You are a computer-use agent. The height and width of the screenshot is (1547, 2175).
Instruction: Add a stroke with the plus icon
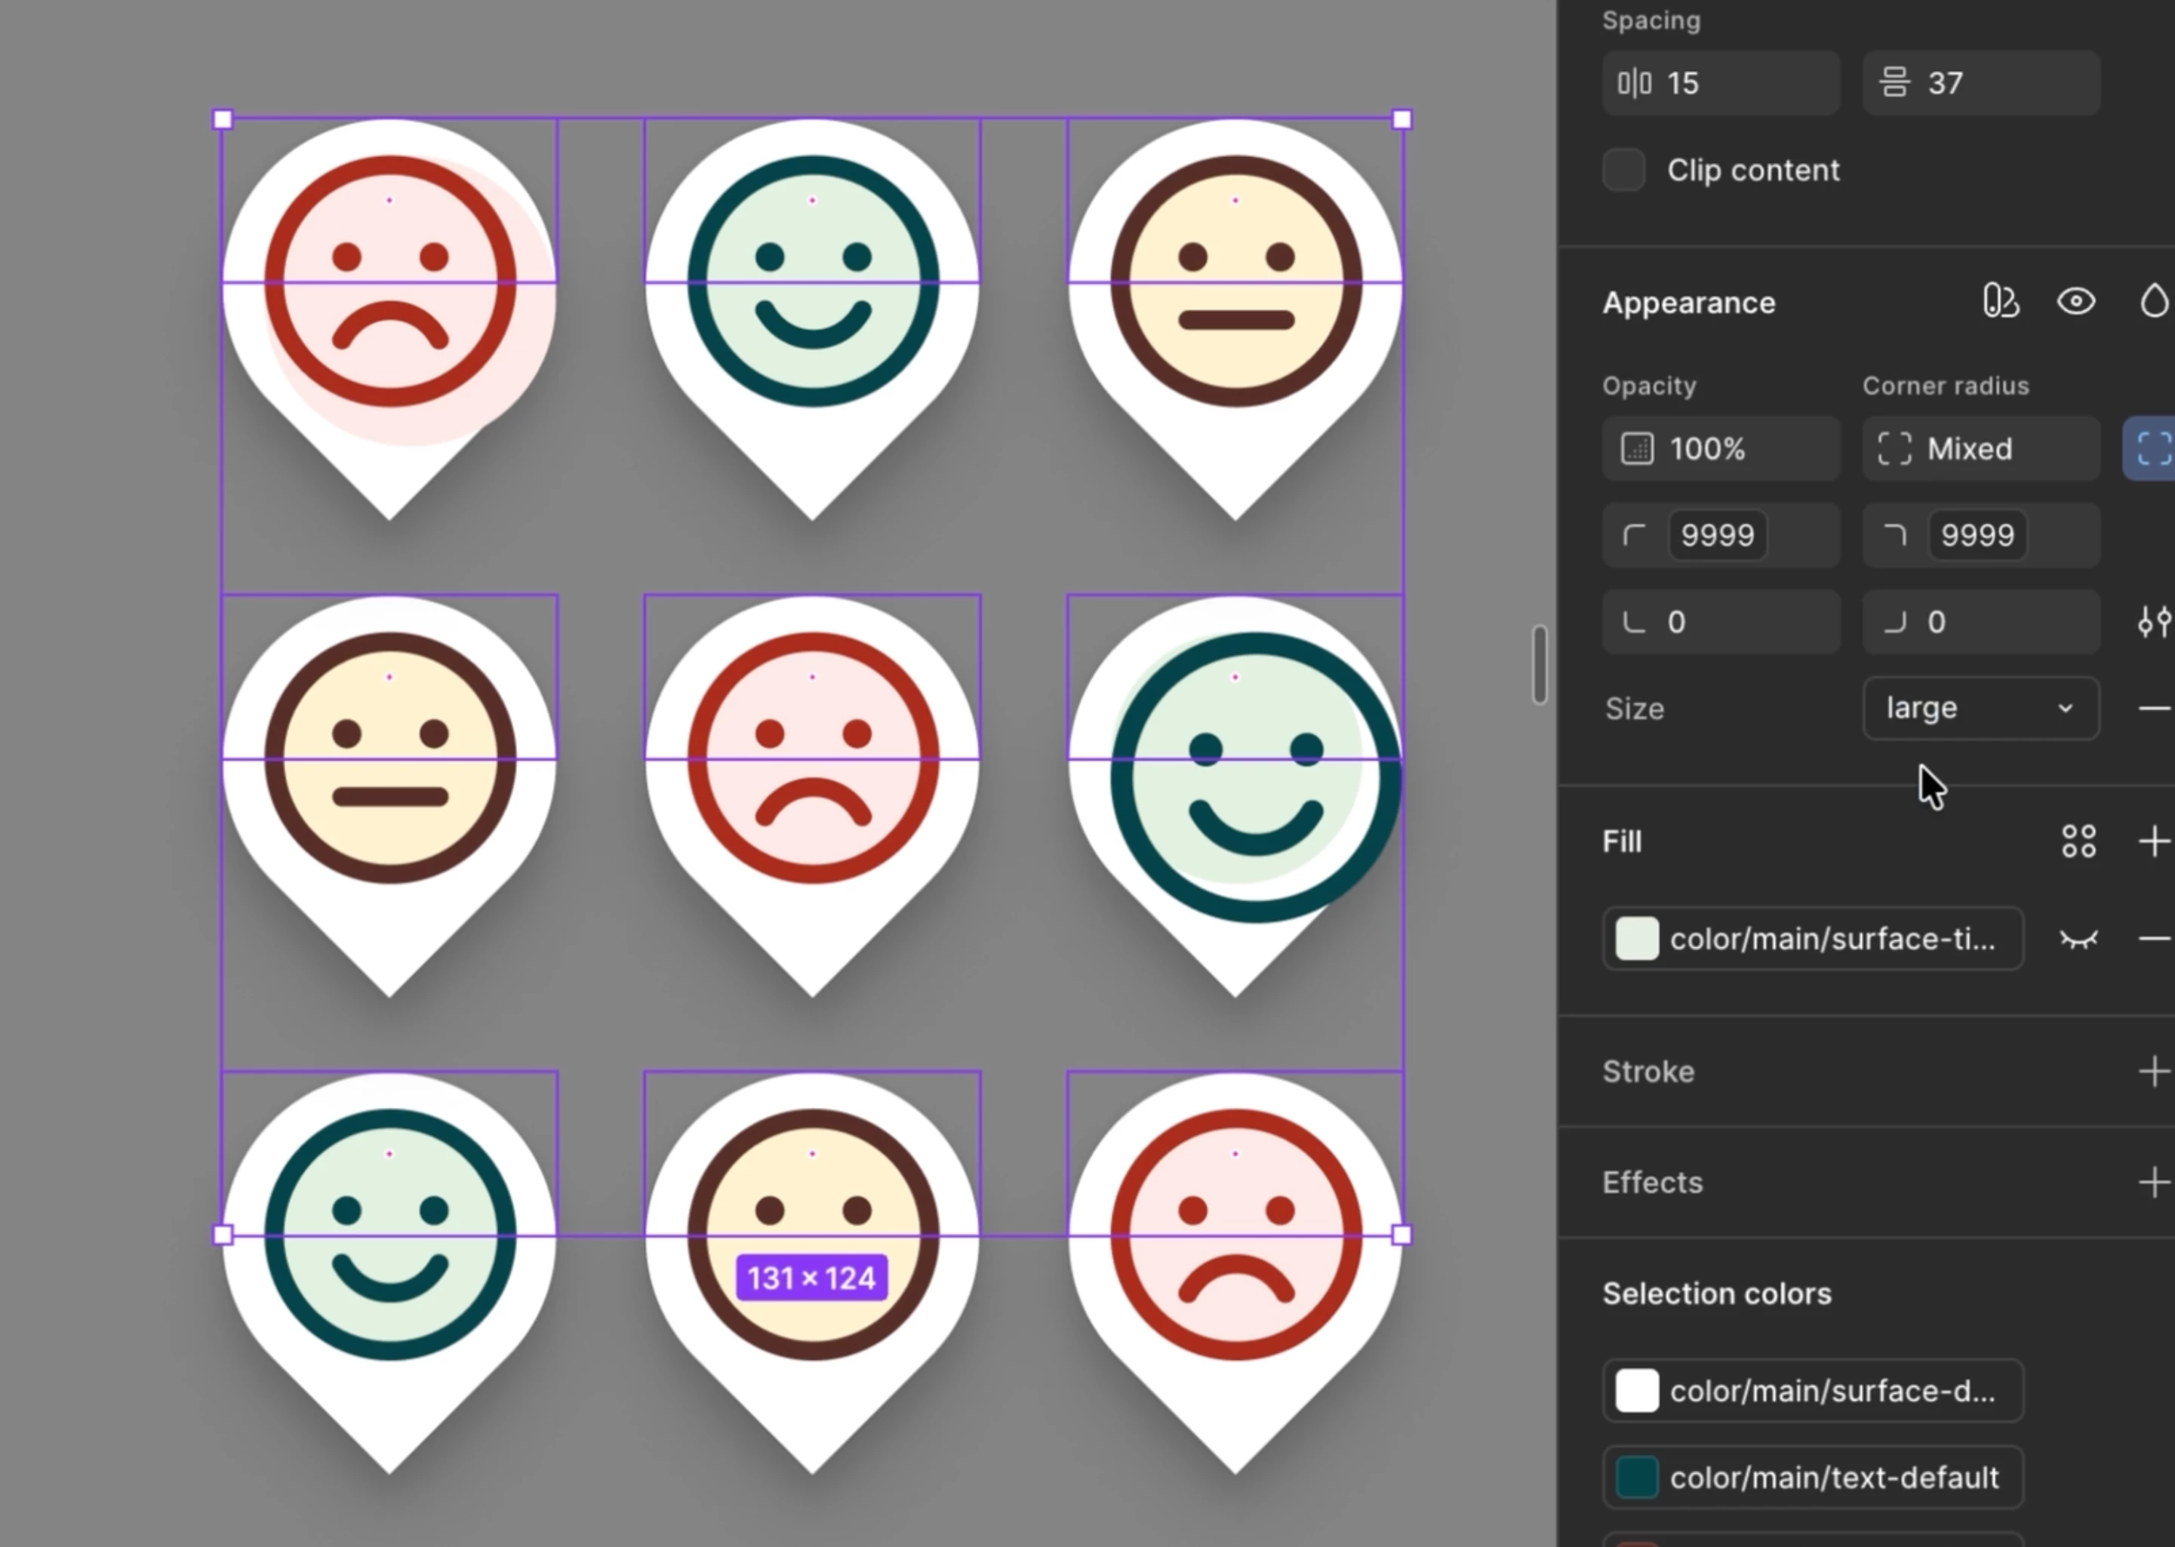pos(2154,1072)
